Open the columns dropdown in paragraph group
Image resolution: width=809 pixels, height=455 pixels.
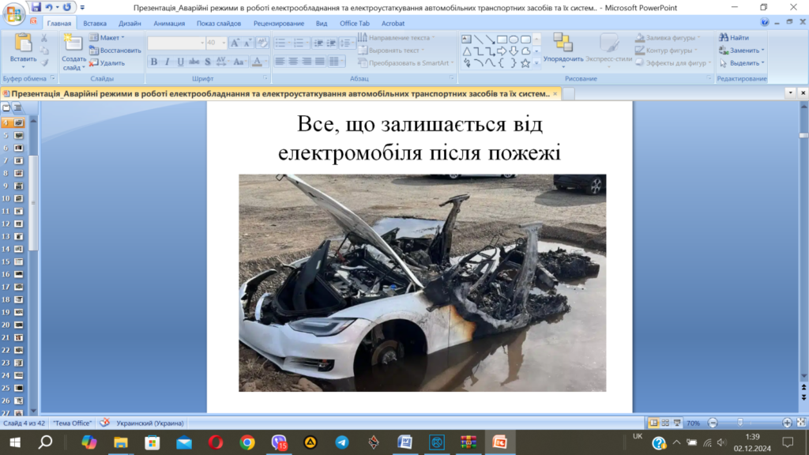(x=336, y=62)
